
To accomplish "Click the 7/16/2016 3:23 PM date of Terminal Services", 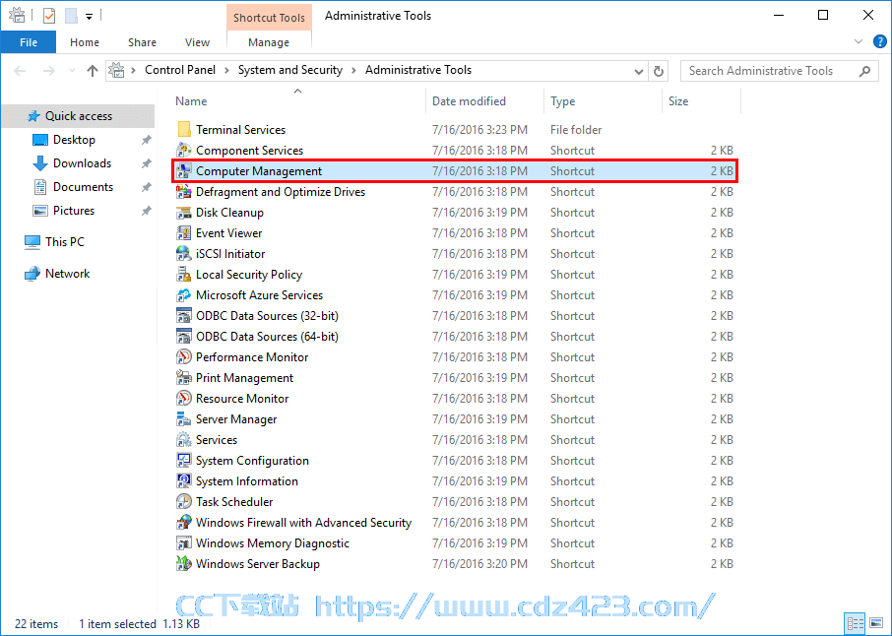I will 479,130.
